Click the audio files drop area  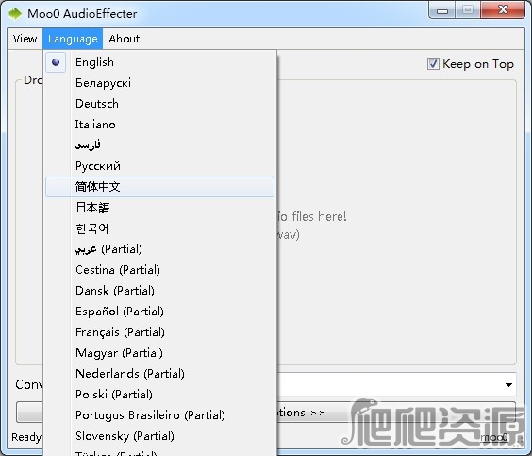click(x=396, y=223)
